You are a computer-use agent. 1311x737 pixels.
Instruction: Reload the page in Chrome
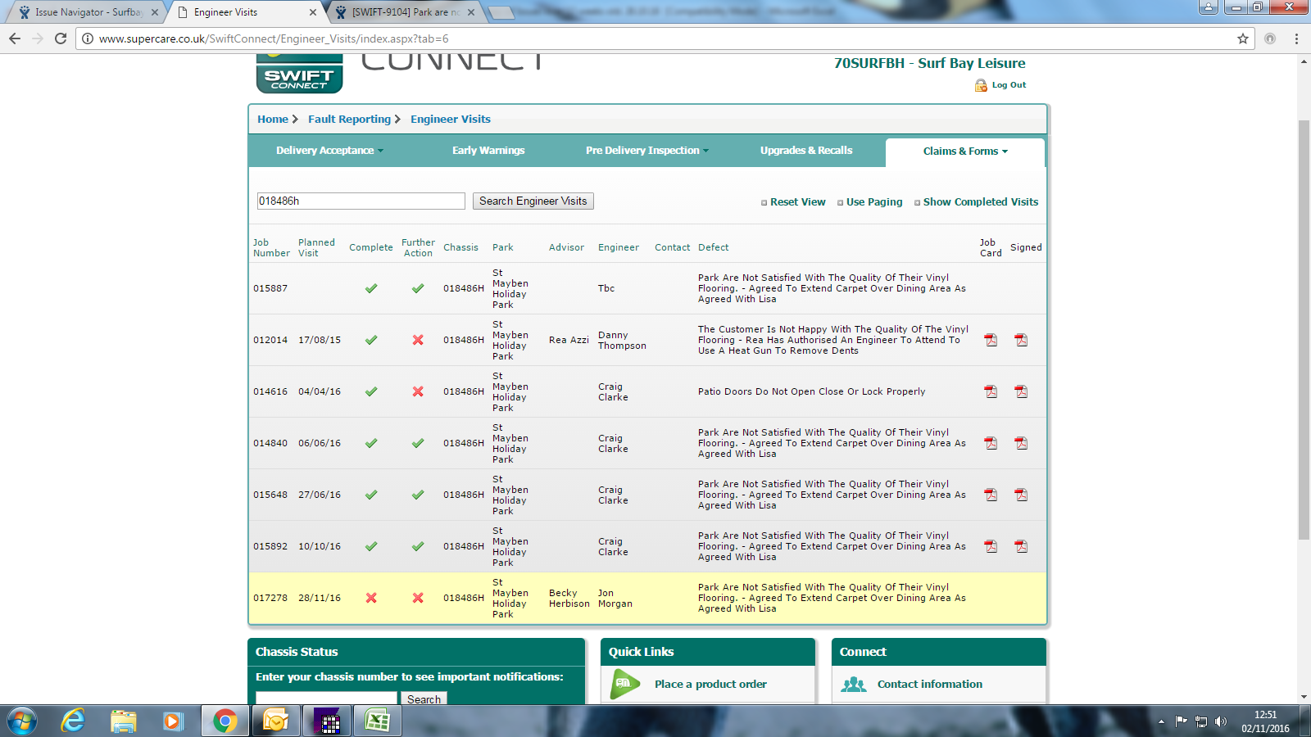(x=61, y=38)
